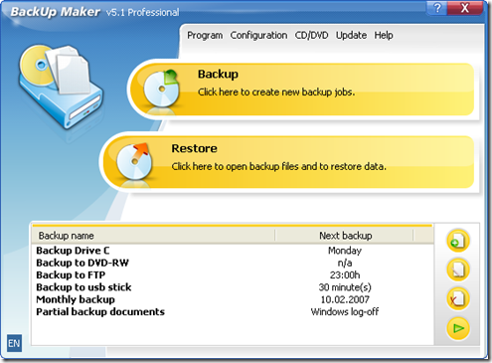The width and height of the screenshot is (492, 363).
Task: Open the Help menu
Action: (384, 35)
